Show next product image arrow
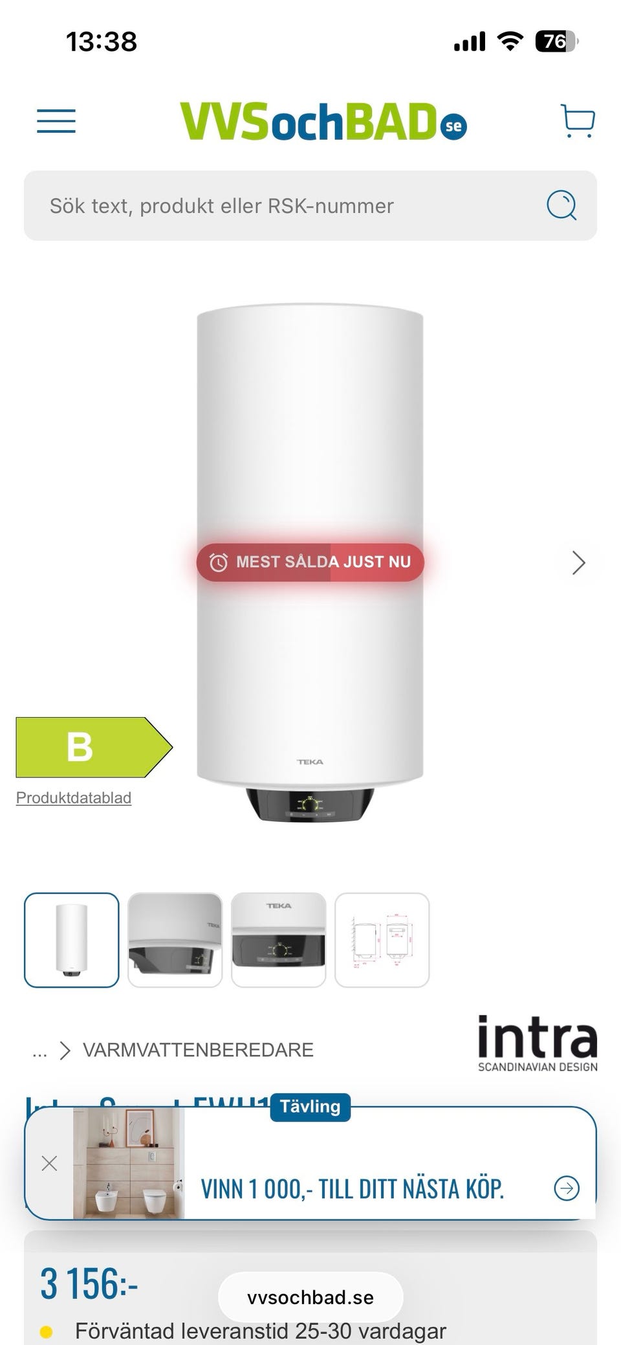 point(578,562)
